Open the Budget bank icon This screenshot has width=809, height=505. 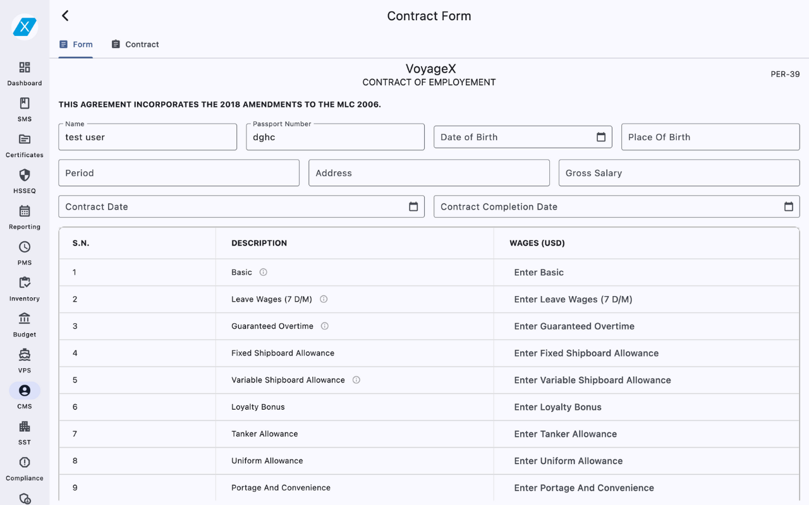coord(25,319)
